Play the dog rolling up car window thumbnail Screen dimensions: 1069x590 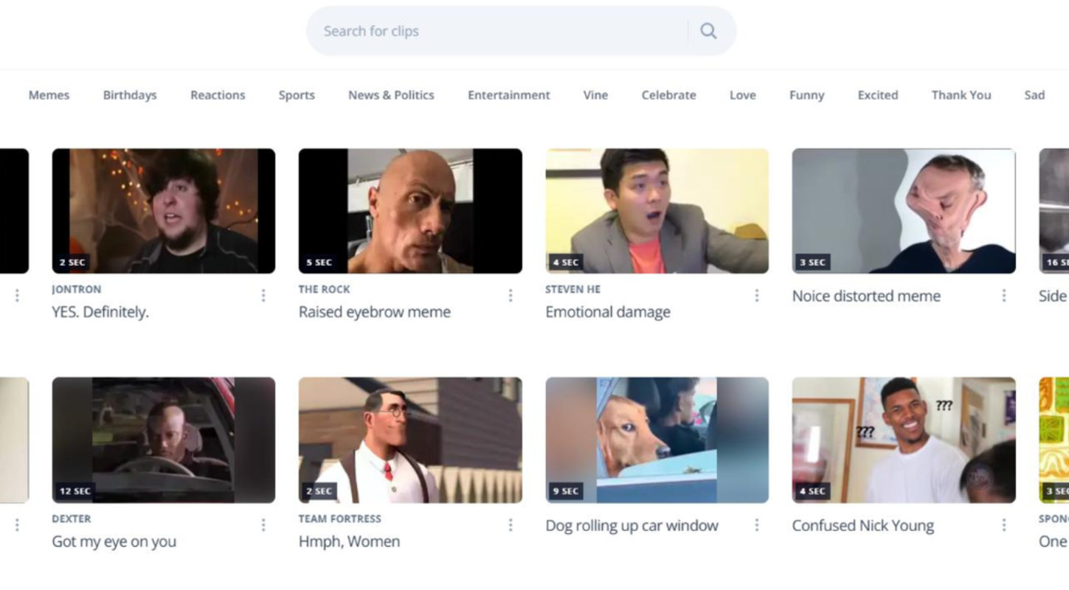[657, 440]
